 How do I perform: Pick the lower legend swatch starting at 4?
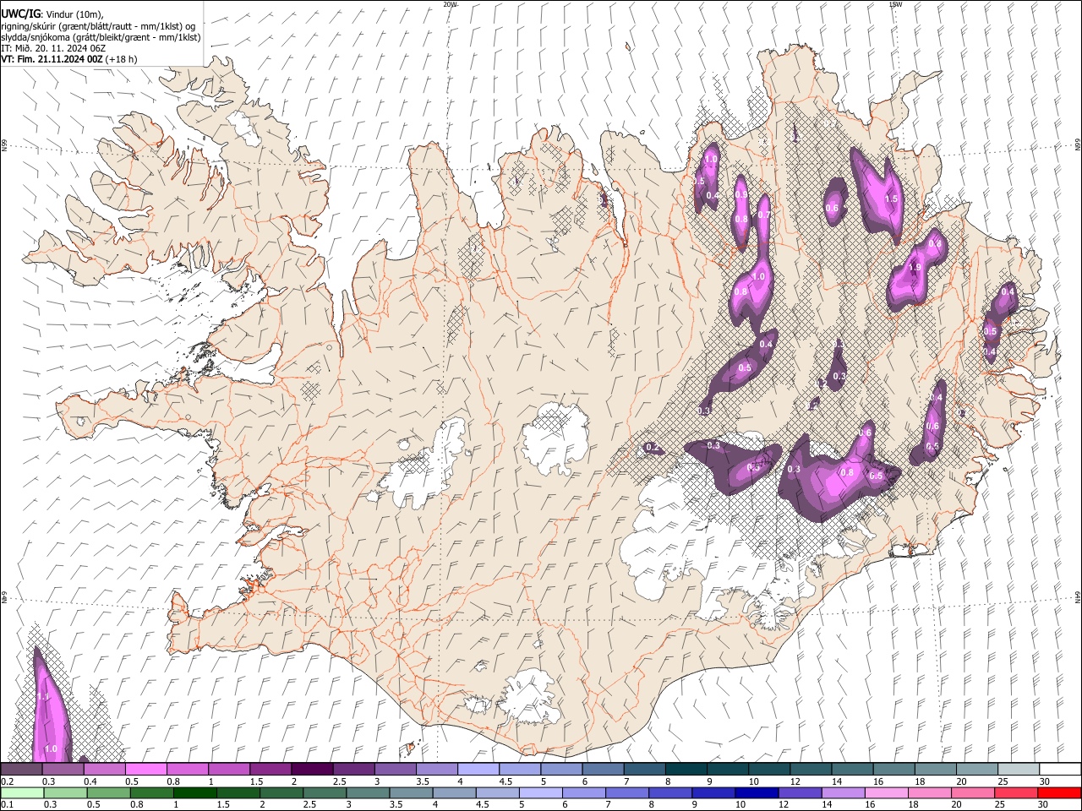(x=453, y=793)
